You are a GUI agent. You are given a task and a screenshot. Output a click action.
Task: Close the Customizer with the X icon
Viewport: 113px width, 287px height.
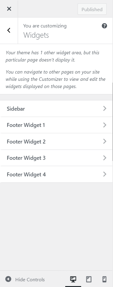click(9, 9)
